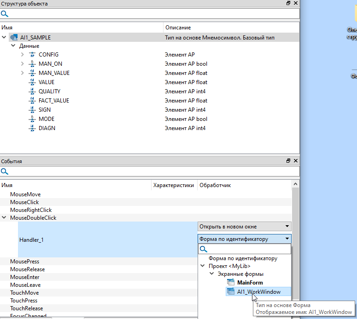Undock the object structure panel
This screenshot has width=357, height=319.
(x=288, y=4)
